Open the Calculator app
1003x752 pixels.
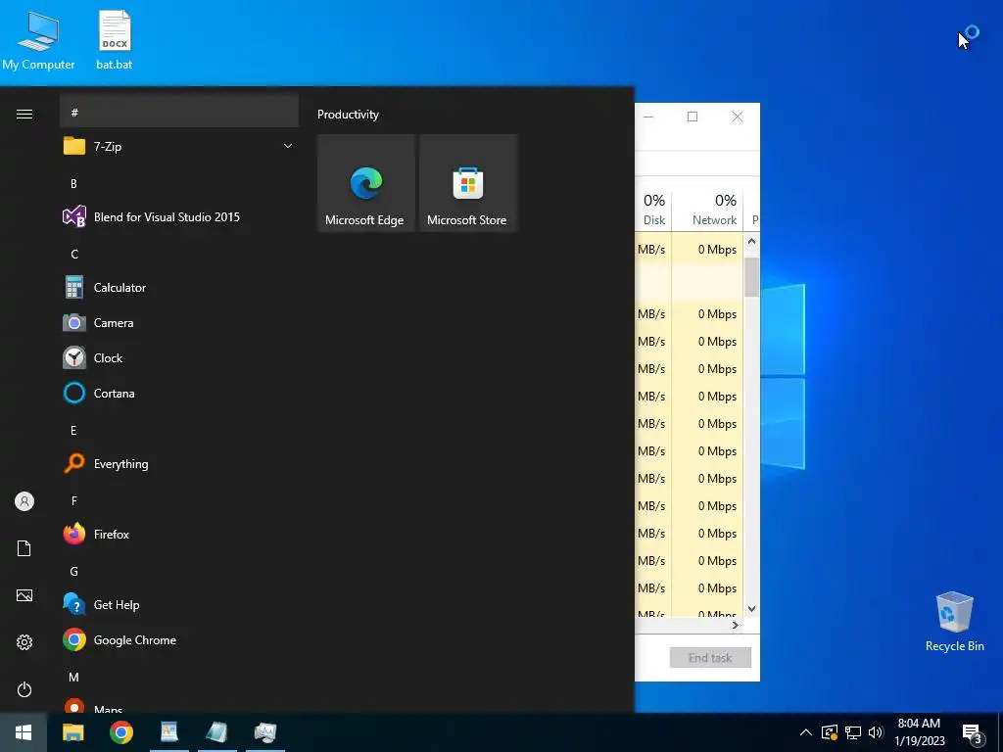point(179,288)
